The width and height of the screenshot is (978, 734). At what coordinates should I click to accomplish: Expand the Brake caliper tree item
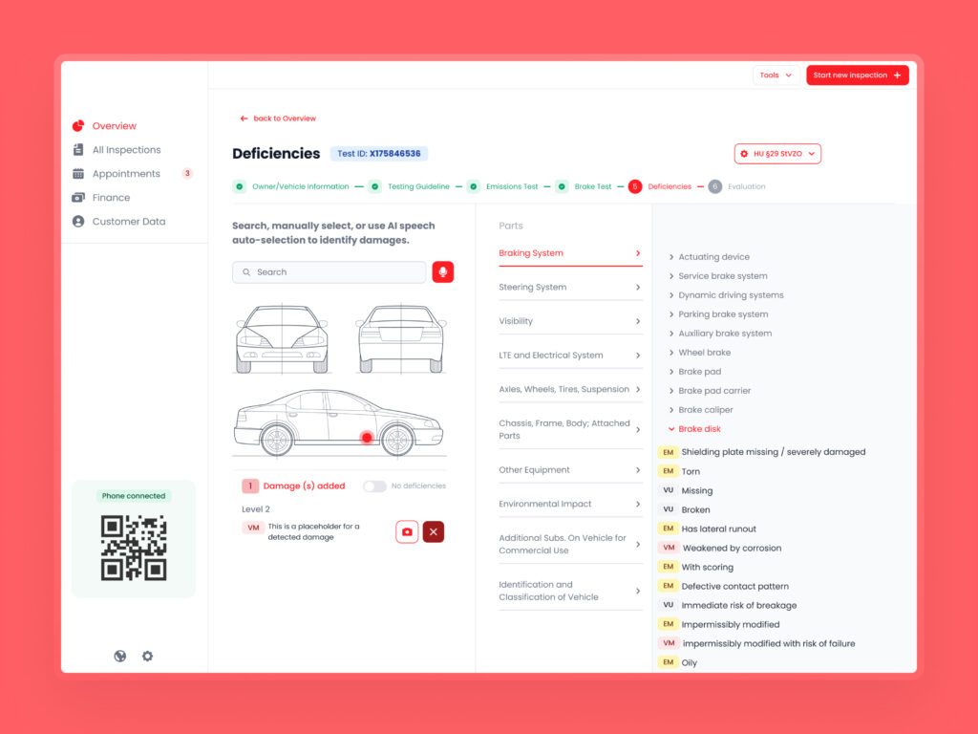pyautogui.click(x=705, y=410)
